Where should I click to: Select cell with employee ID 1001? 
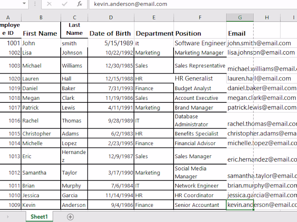click(11, 43)
